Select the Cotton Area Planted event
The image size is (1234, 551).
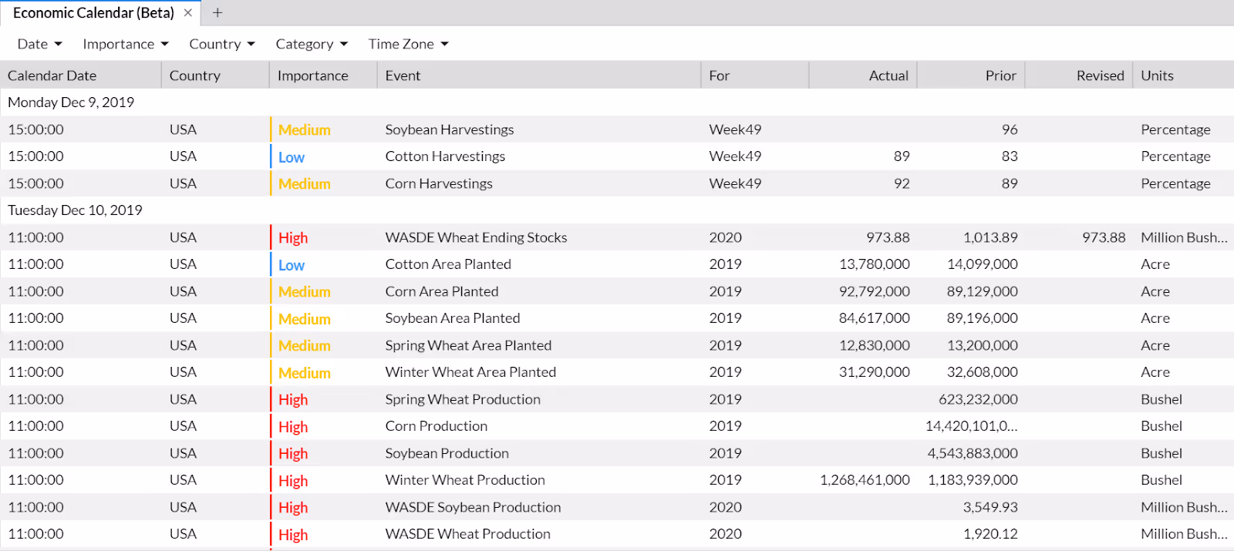coord(448,264)
